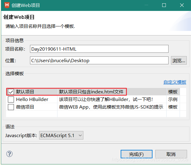This screenshot has width=191, height=165.
Task: Maximize the 创建Web项目 dialog window
Action: click(x=164, y=5)
